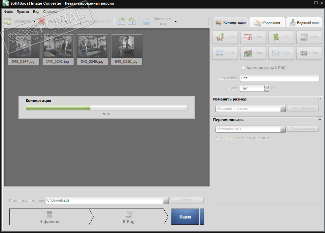Click the Имя файла input field
This screenshot has height=233, width=325.
pos(279,78)
